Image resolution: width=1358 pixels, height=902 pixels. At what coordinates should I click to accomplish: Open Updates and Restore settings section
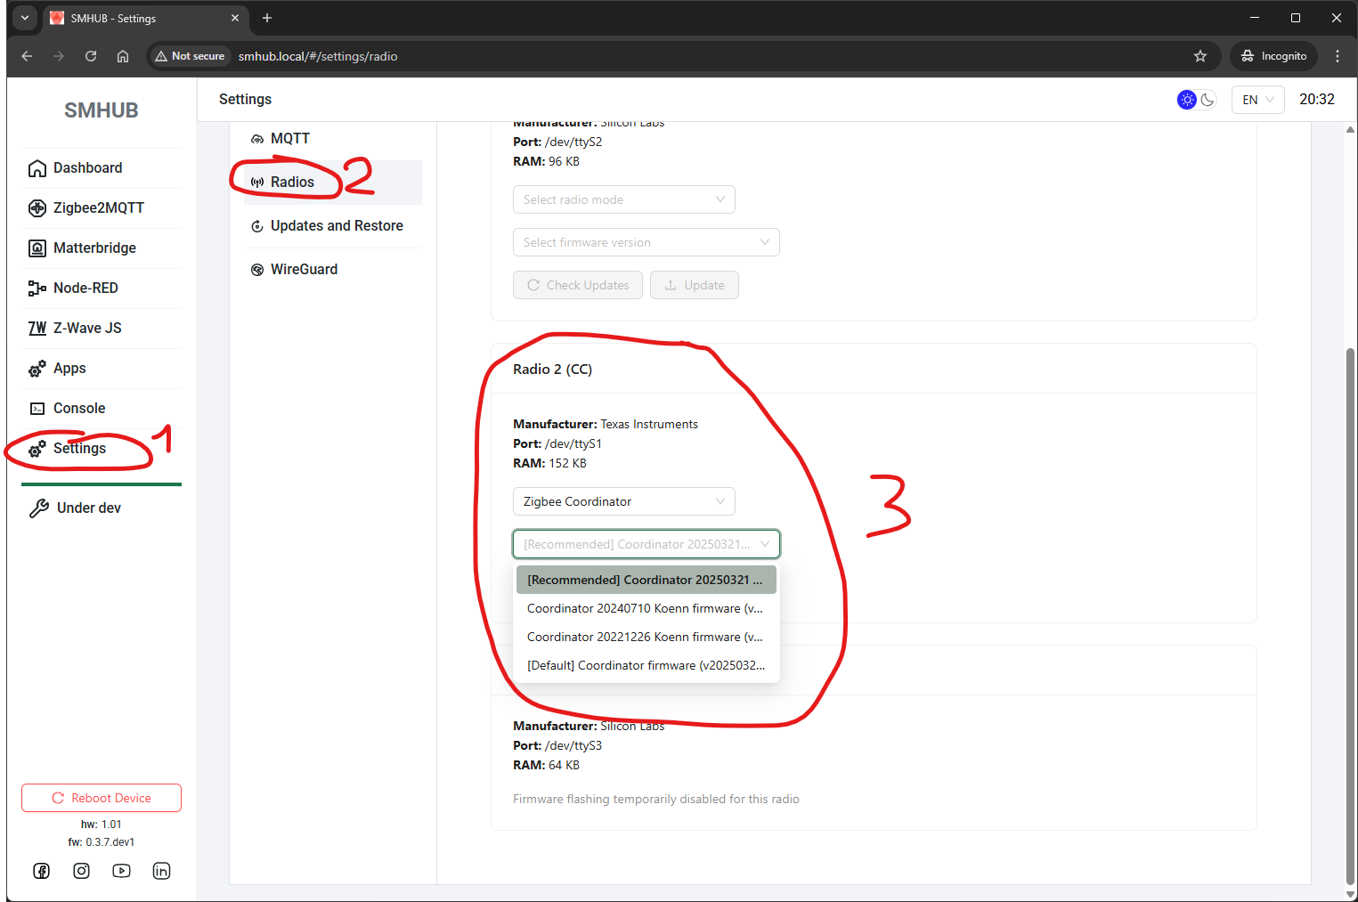pos(336,226)
